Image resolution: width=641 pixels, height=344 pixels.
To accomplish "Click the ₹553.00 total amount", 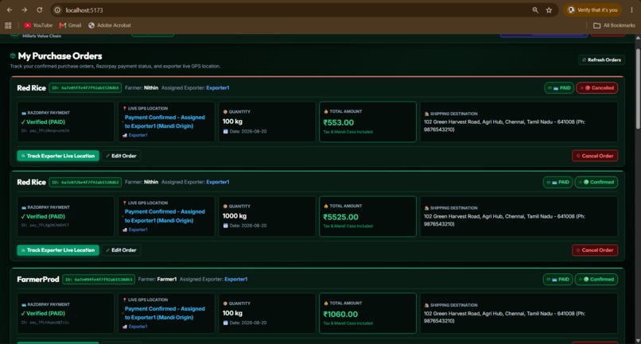I will [339, 122].
